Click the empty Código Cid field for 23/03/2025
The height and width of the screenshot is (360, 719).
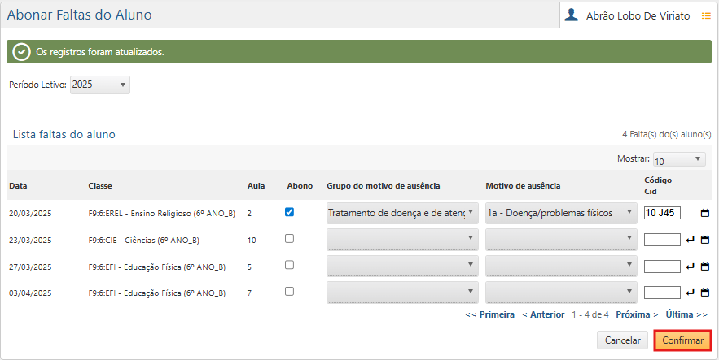[x=662, y=240]
